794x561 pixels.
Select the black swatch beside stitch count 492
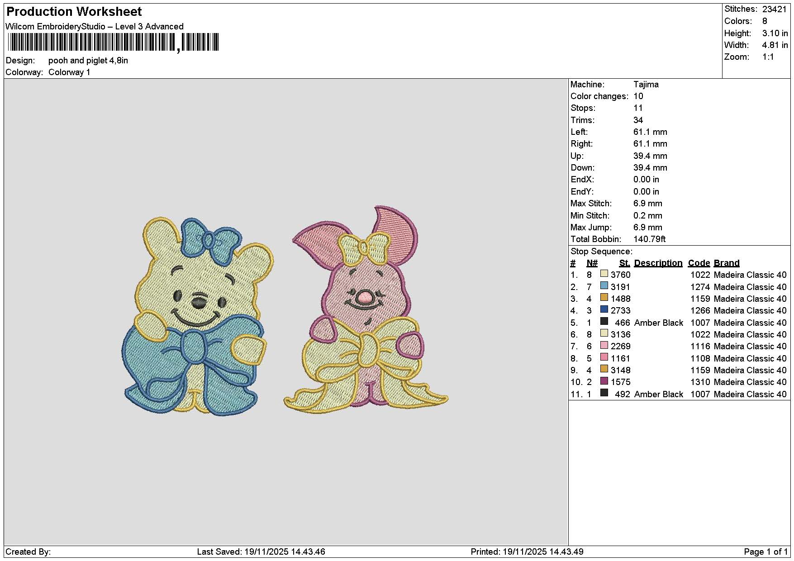pyautogui.click(x=604, y=393)
